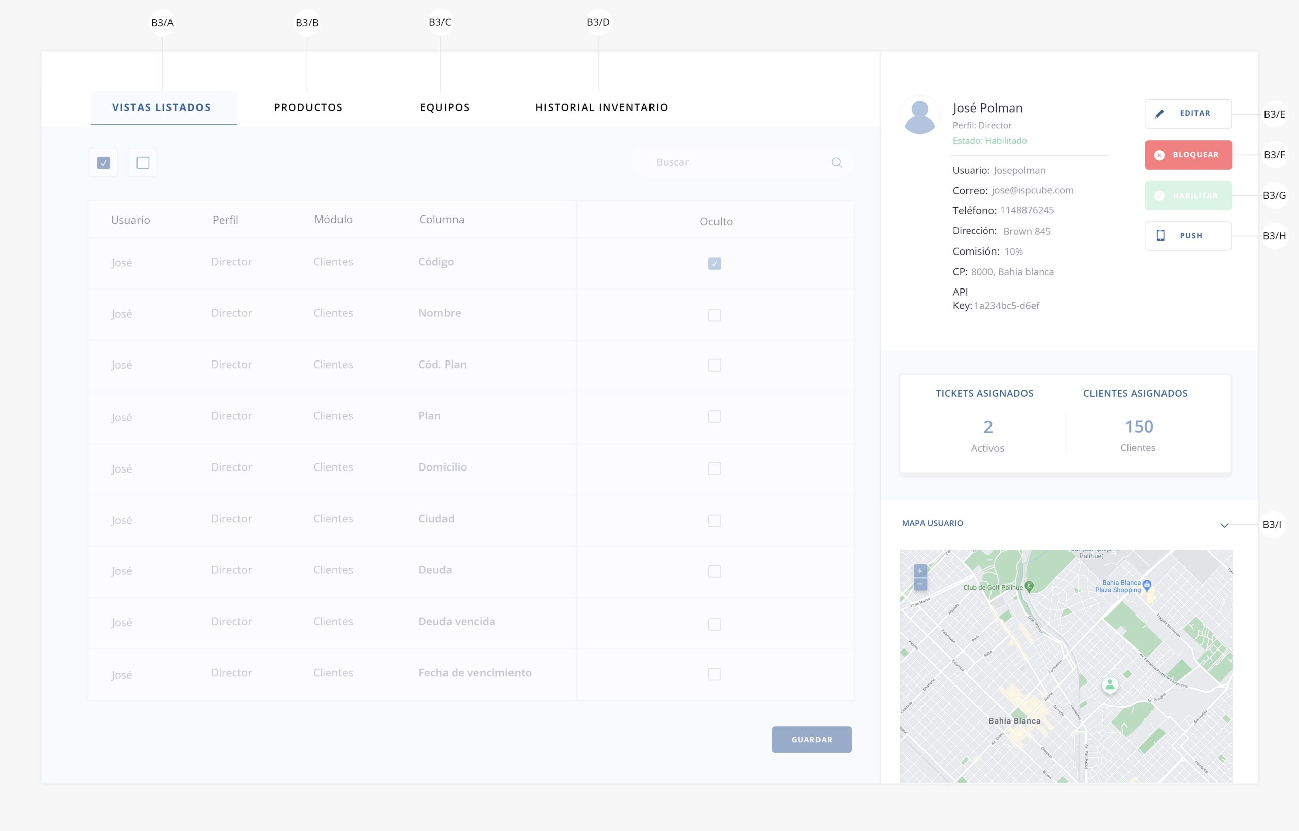
Task: Click the Bahia Blanca Plaza Shopping pin
Action: point(1147,585)
